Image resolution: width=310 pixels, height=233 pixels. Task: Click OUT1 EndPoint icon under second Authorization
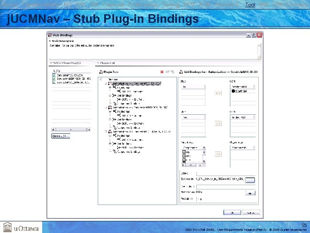click(119, 123)
